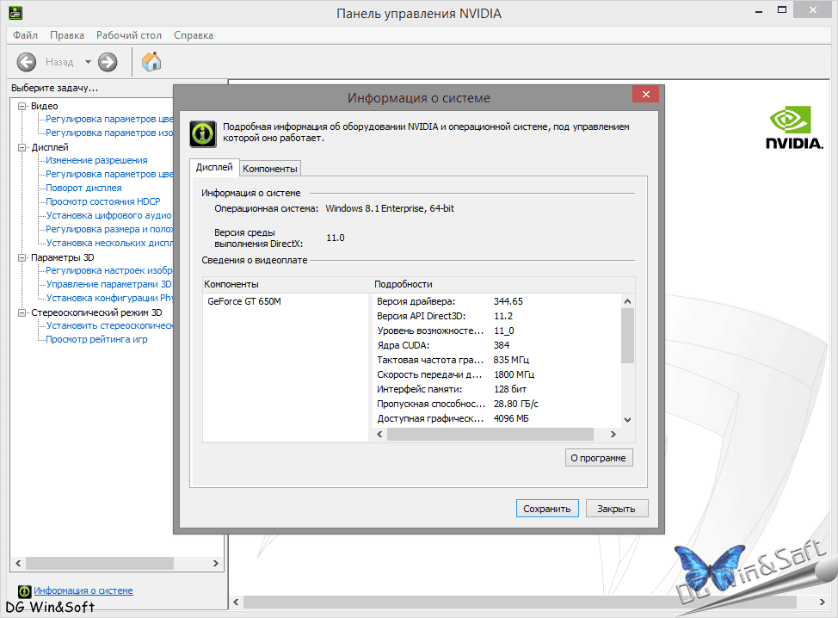Open Установка конфигурации PhysX task
This screenshot has height=618, width=838.
109,299
